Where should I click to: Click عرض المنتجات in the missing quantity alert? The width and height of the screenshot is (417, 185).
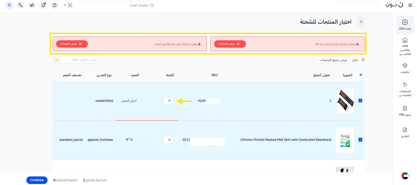[230, 44]
